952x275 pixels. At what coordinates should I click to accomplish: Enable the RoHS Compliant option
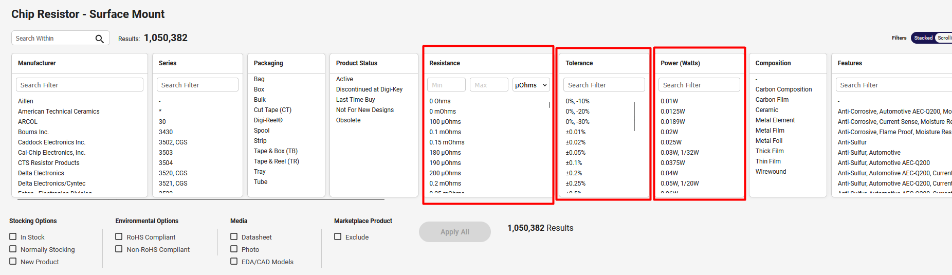(x=119, y=236)
